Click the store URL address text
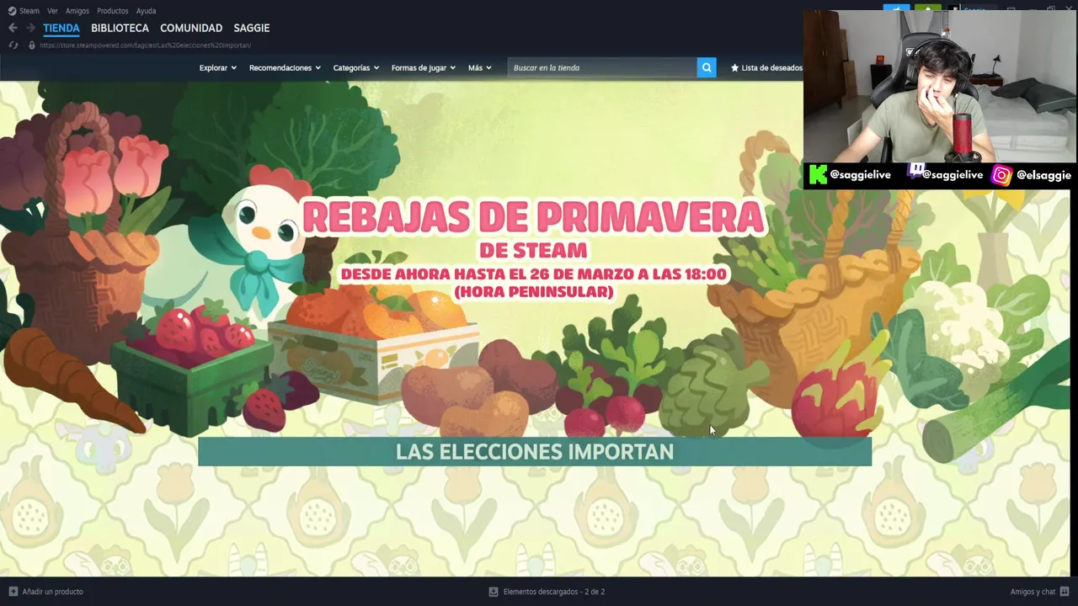The width and height of the screenshot is (1078, 606). (x=145, y=45)
